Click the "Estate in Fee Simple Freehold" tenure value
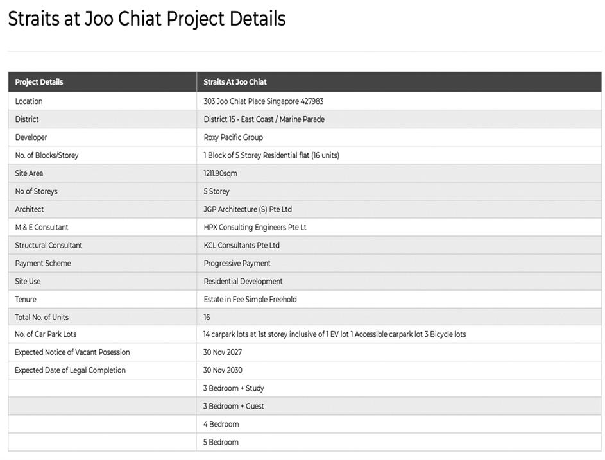This screenshot has height=460, width=605. click(x=250, y=299)
